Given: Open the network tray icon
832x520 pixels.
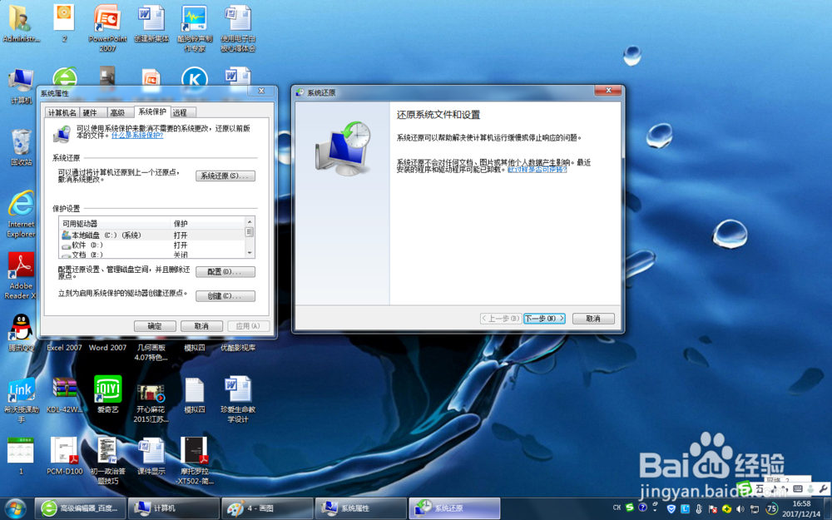Looking at the screenshot, I should [754, 509].
